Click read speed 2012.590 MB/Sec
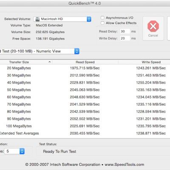The image size is (170, 170). tap(85, 75)
